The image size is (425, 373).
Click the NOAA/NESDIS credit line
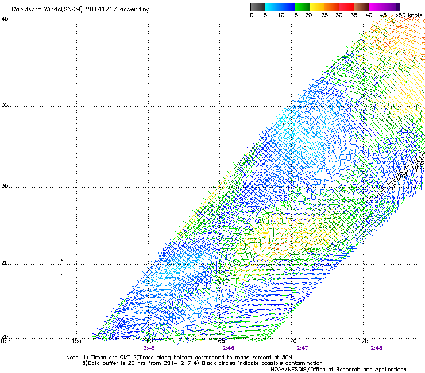[338, 370]
